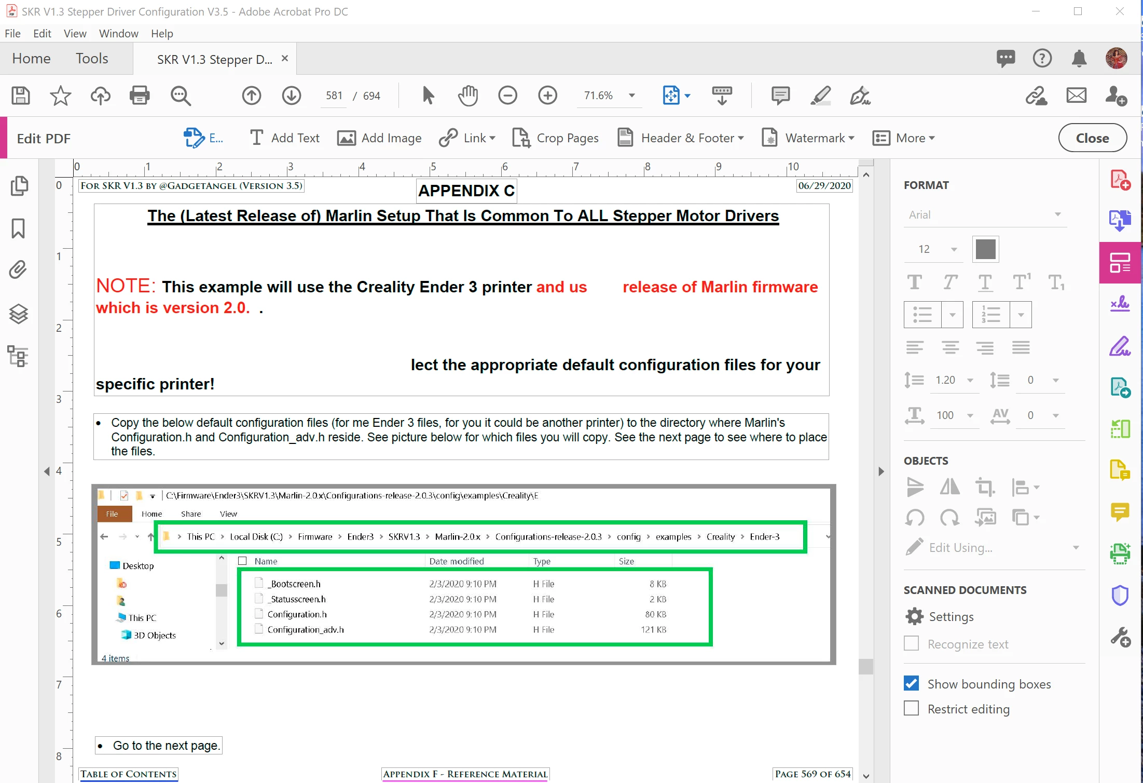The width and height of the screenshot is (1143, 783).
Task: Click the Print icon in toolbar
Action: coord(140,96)
